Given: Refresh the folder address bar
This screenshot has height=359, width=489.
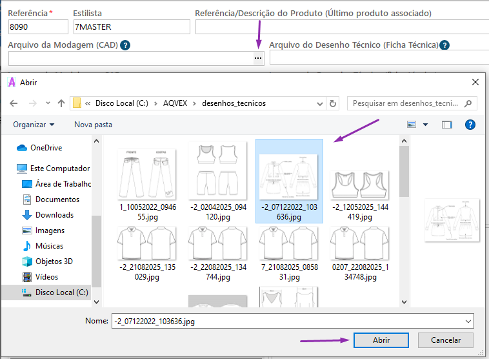Looking at the screenshot, I should click(x=333, y=103).
